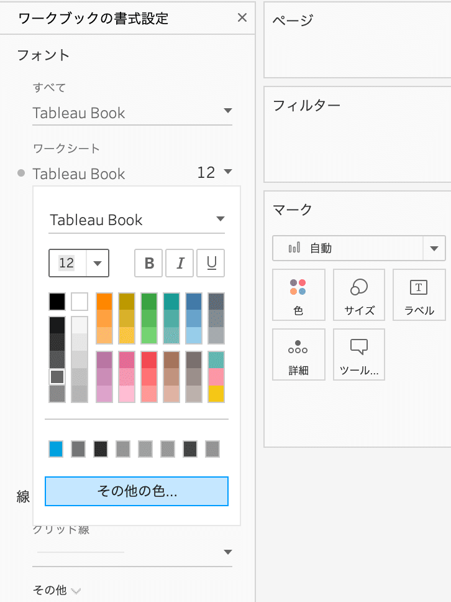This screenshot has width=451, height=602.
Task: Choose the dark mustard yellow swatch
Action: pos(127,302)
